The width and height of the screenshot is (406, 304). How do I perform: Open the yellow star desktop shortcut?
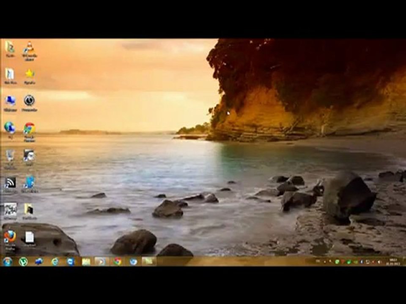30,76
